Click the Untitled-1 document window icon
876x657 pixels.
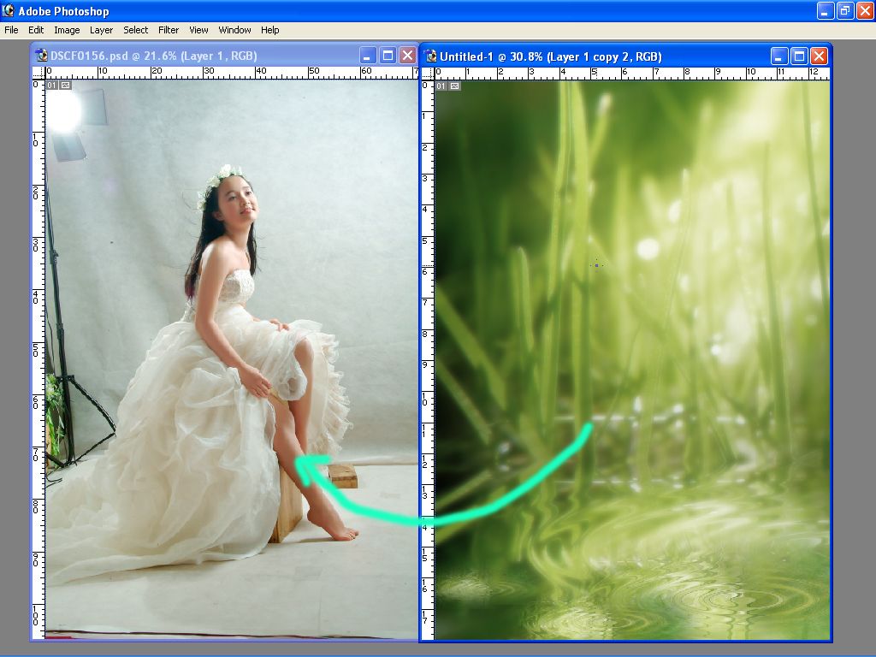429,56
